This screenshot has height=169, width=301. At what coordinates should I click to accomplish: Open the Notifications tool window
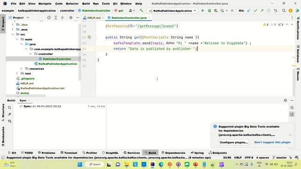point(298,28)
